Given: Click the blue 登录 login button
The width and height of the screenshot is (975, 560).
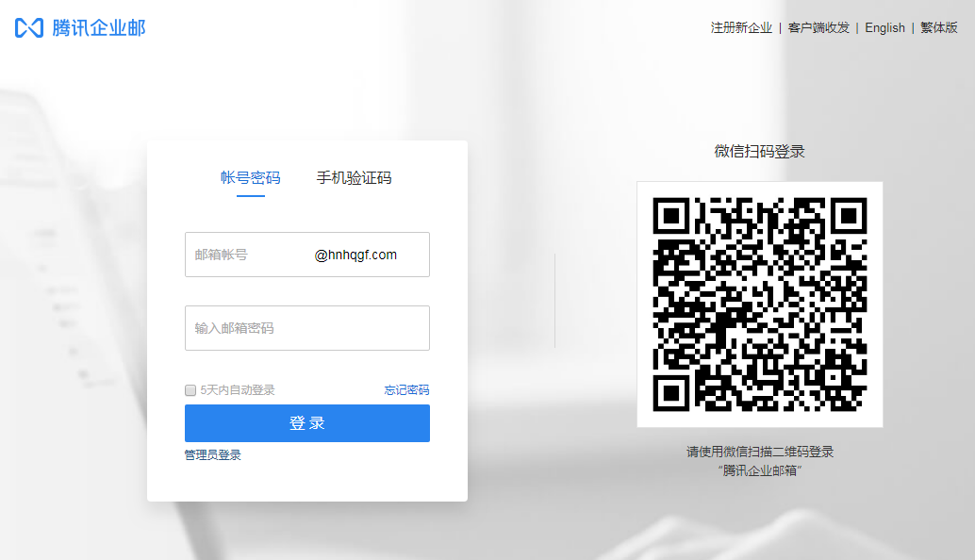Looking at the screenshot, I should point(306,422).
